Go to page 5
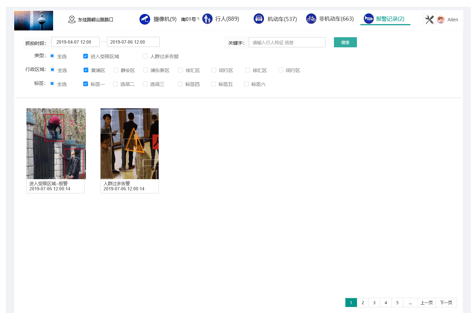Screen dimensions: 474x313 click(397, 303)
